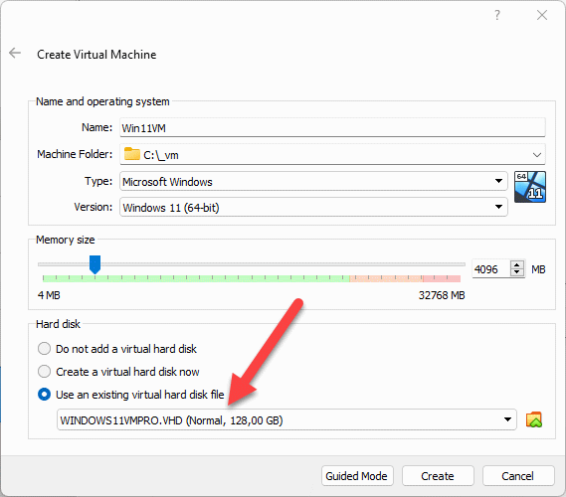Browse for a virtual hard disk file icon
Screen dimensions: 566x497
(534, 419)
